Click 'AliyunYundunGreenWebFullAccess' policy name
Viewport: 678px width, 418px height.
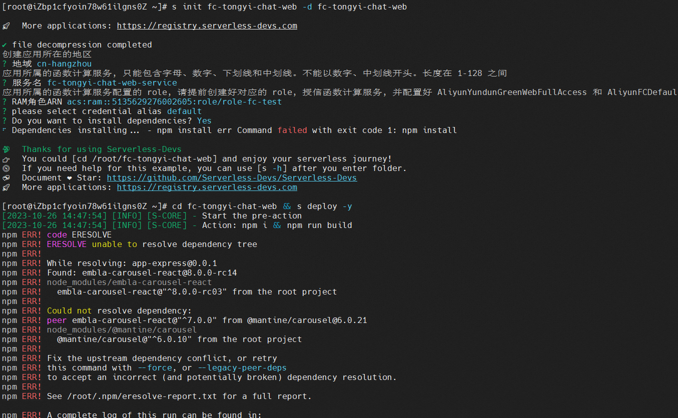(x=512, y=92)
